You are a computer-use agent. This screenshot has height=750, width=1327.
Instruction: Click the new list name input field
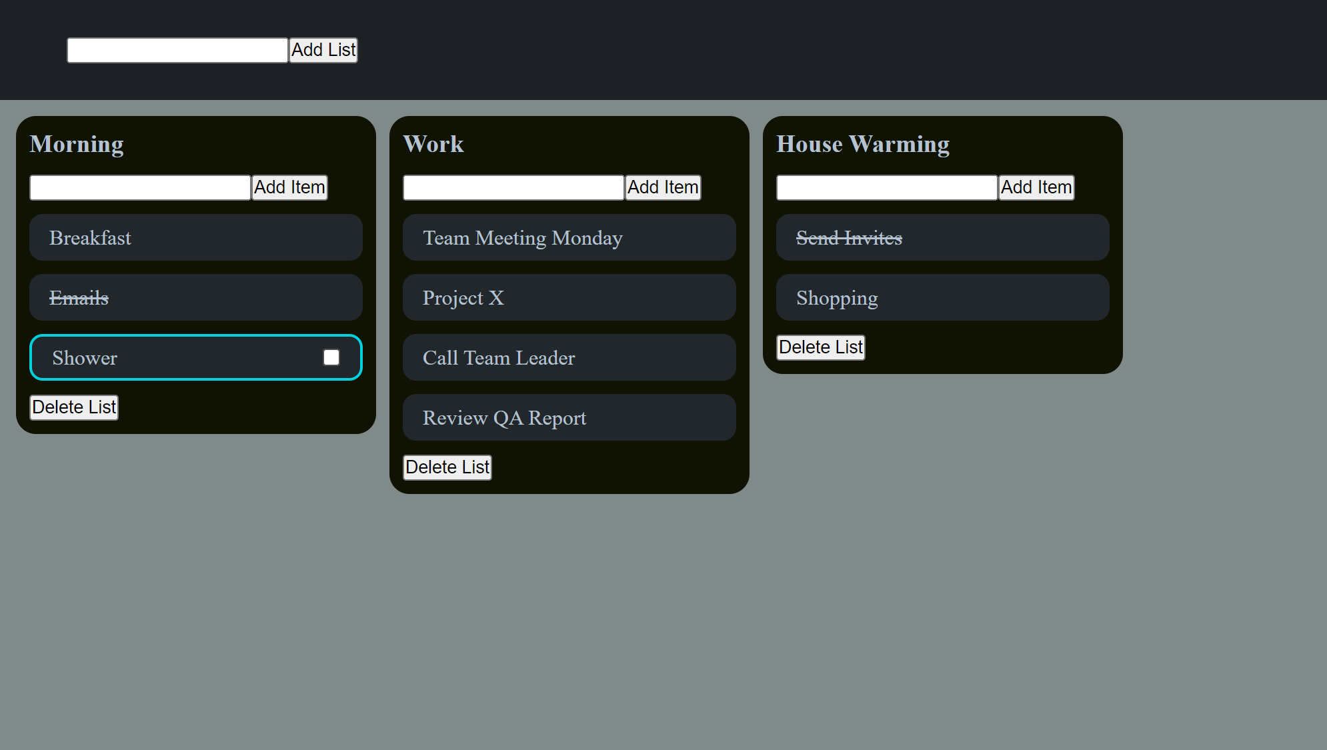pyautogui.click(x=177, y=49)
